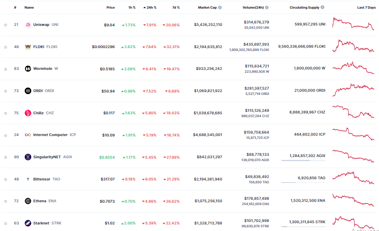Click the FLOKI coin logo
Screen dimensions: 379x231
pos(28,47)
